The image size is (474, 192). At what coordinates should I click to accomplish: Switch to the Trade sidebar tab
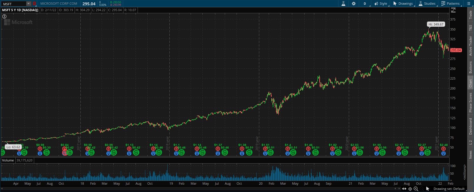pyautogui.click(x=470, y=15)
